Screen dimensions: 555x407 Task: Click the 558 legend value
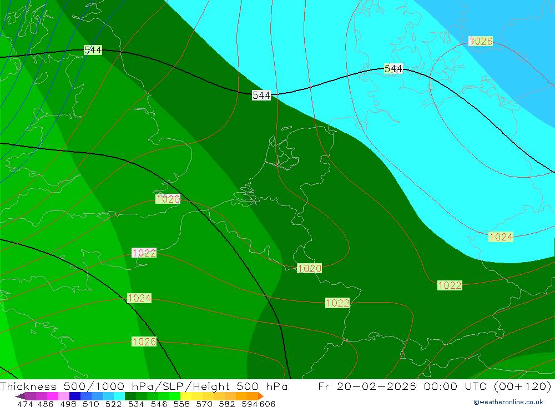(181, 404)
